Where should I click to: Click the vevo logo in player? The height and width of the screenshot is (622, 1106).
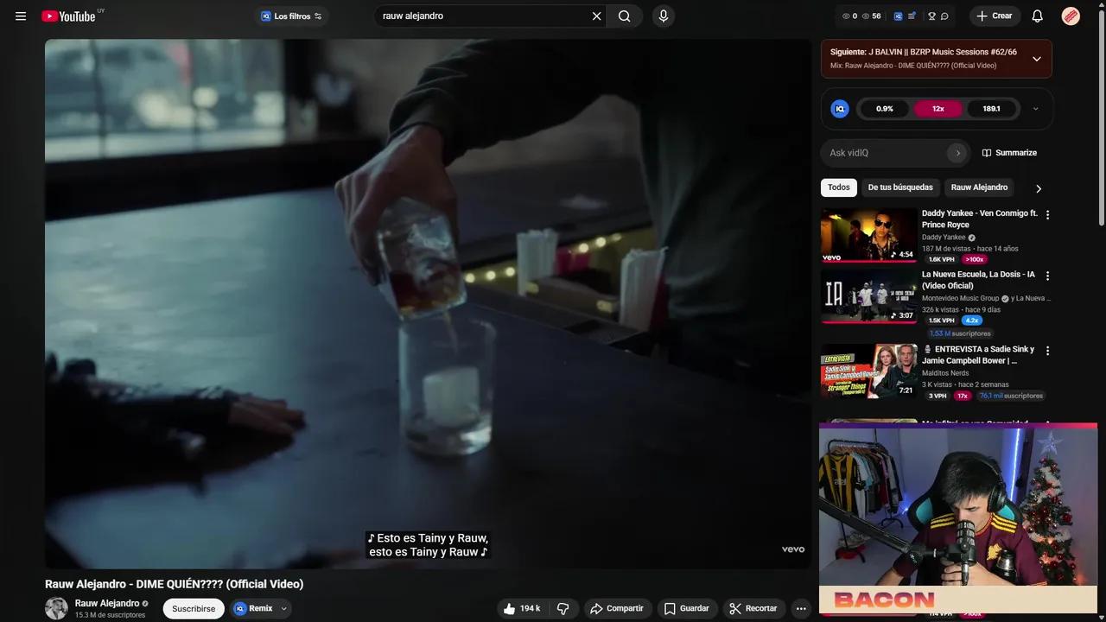pos(793,549)
